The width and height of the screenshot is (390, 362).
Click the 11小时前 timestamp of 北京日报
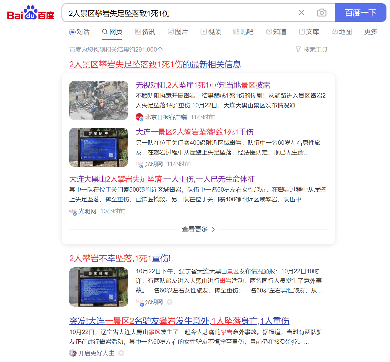(203, 117)
